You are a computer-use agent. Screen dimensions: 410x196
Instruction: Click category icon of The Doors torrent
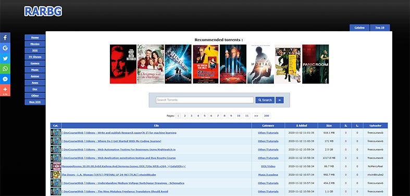(56, 175)
